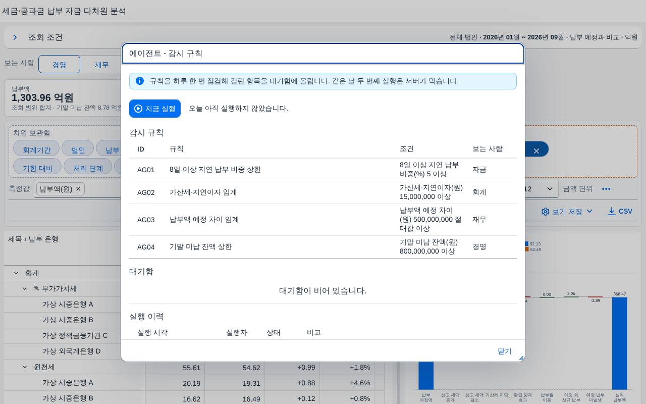
Task: Grab the dialog resize handle corner
Action: 521,358
